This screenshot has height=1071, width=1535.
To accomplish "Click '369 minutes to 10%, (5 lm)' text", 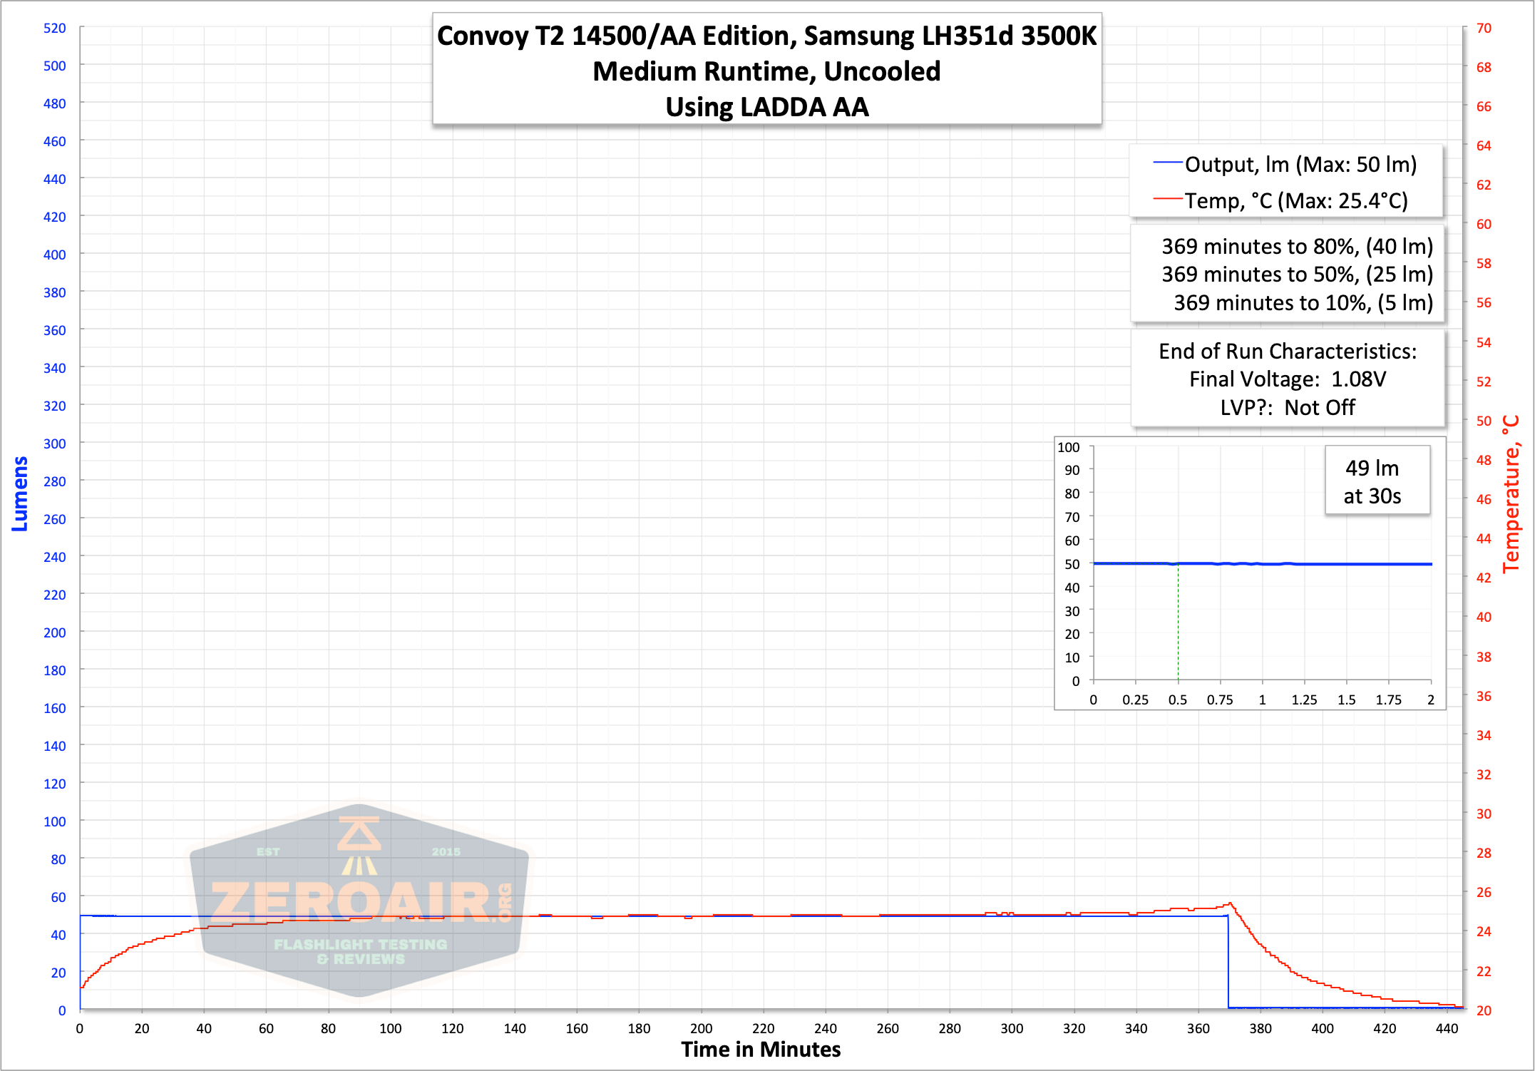I will 1303,302.
